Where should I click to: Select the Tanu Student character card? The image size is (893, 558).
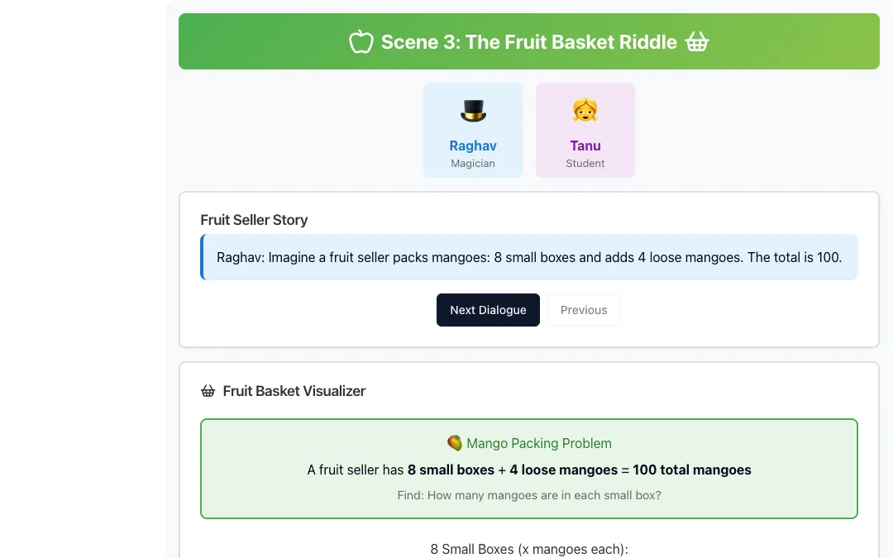585,131
